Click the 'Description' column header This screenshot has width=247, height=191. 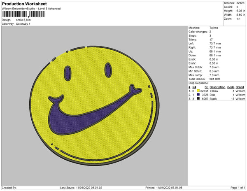coord(217,87)
